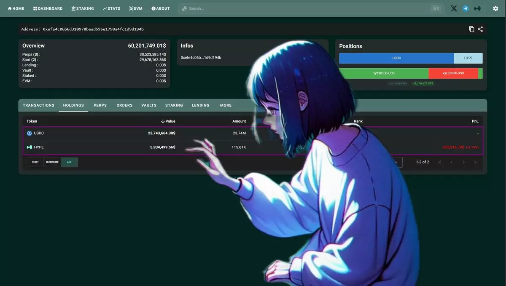Click the HYPE token icon in holdings
The image size is (506, 286).
click(x=30, y=147)
